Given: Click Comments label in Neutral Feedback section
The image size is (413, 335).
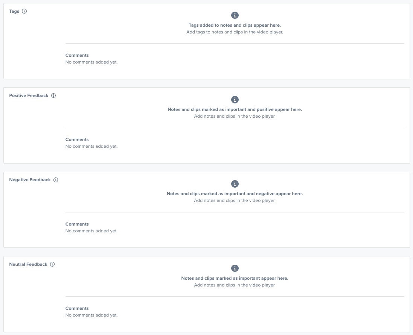Looking at the screenshot, I should (77, 308).
